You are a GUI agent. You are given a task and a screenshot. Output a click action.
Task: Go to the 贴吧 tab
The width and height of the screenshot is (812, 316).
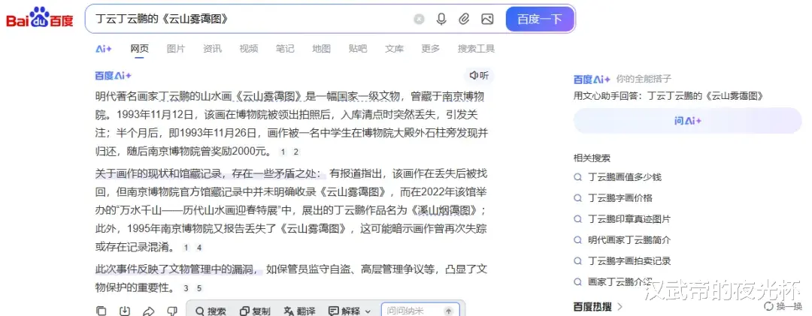tap(358, 49)
